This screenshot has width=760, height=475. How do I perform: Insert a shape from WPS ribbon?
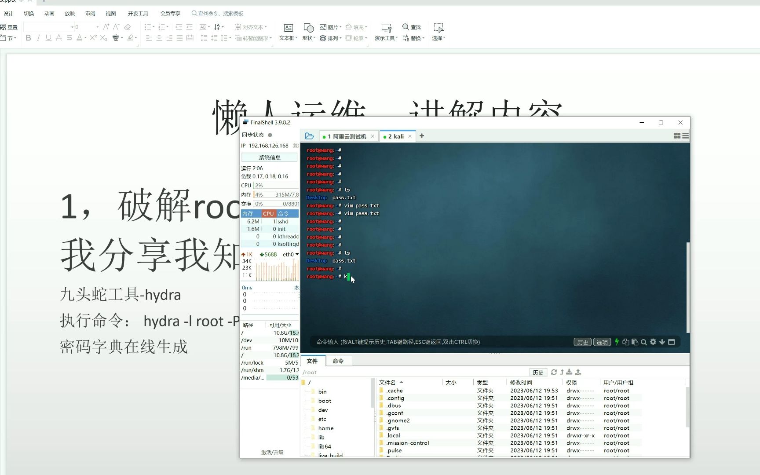[308, 32]
